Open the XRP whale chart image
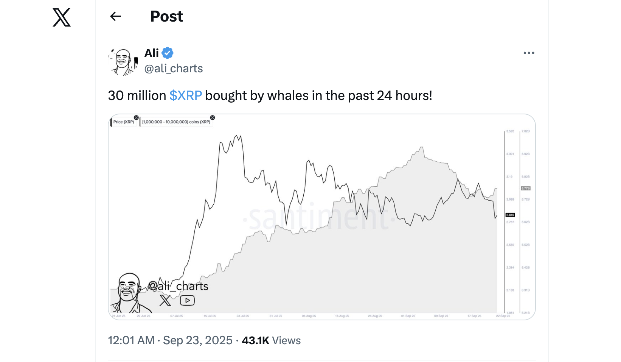The image size is (621, 362). (x=322, y=217)
